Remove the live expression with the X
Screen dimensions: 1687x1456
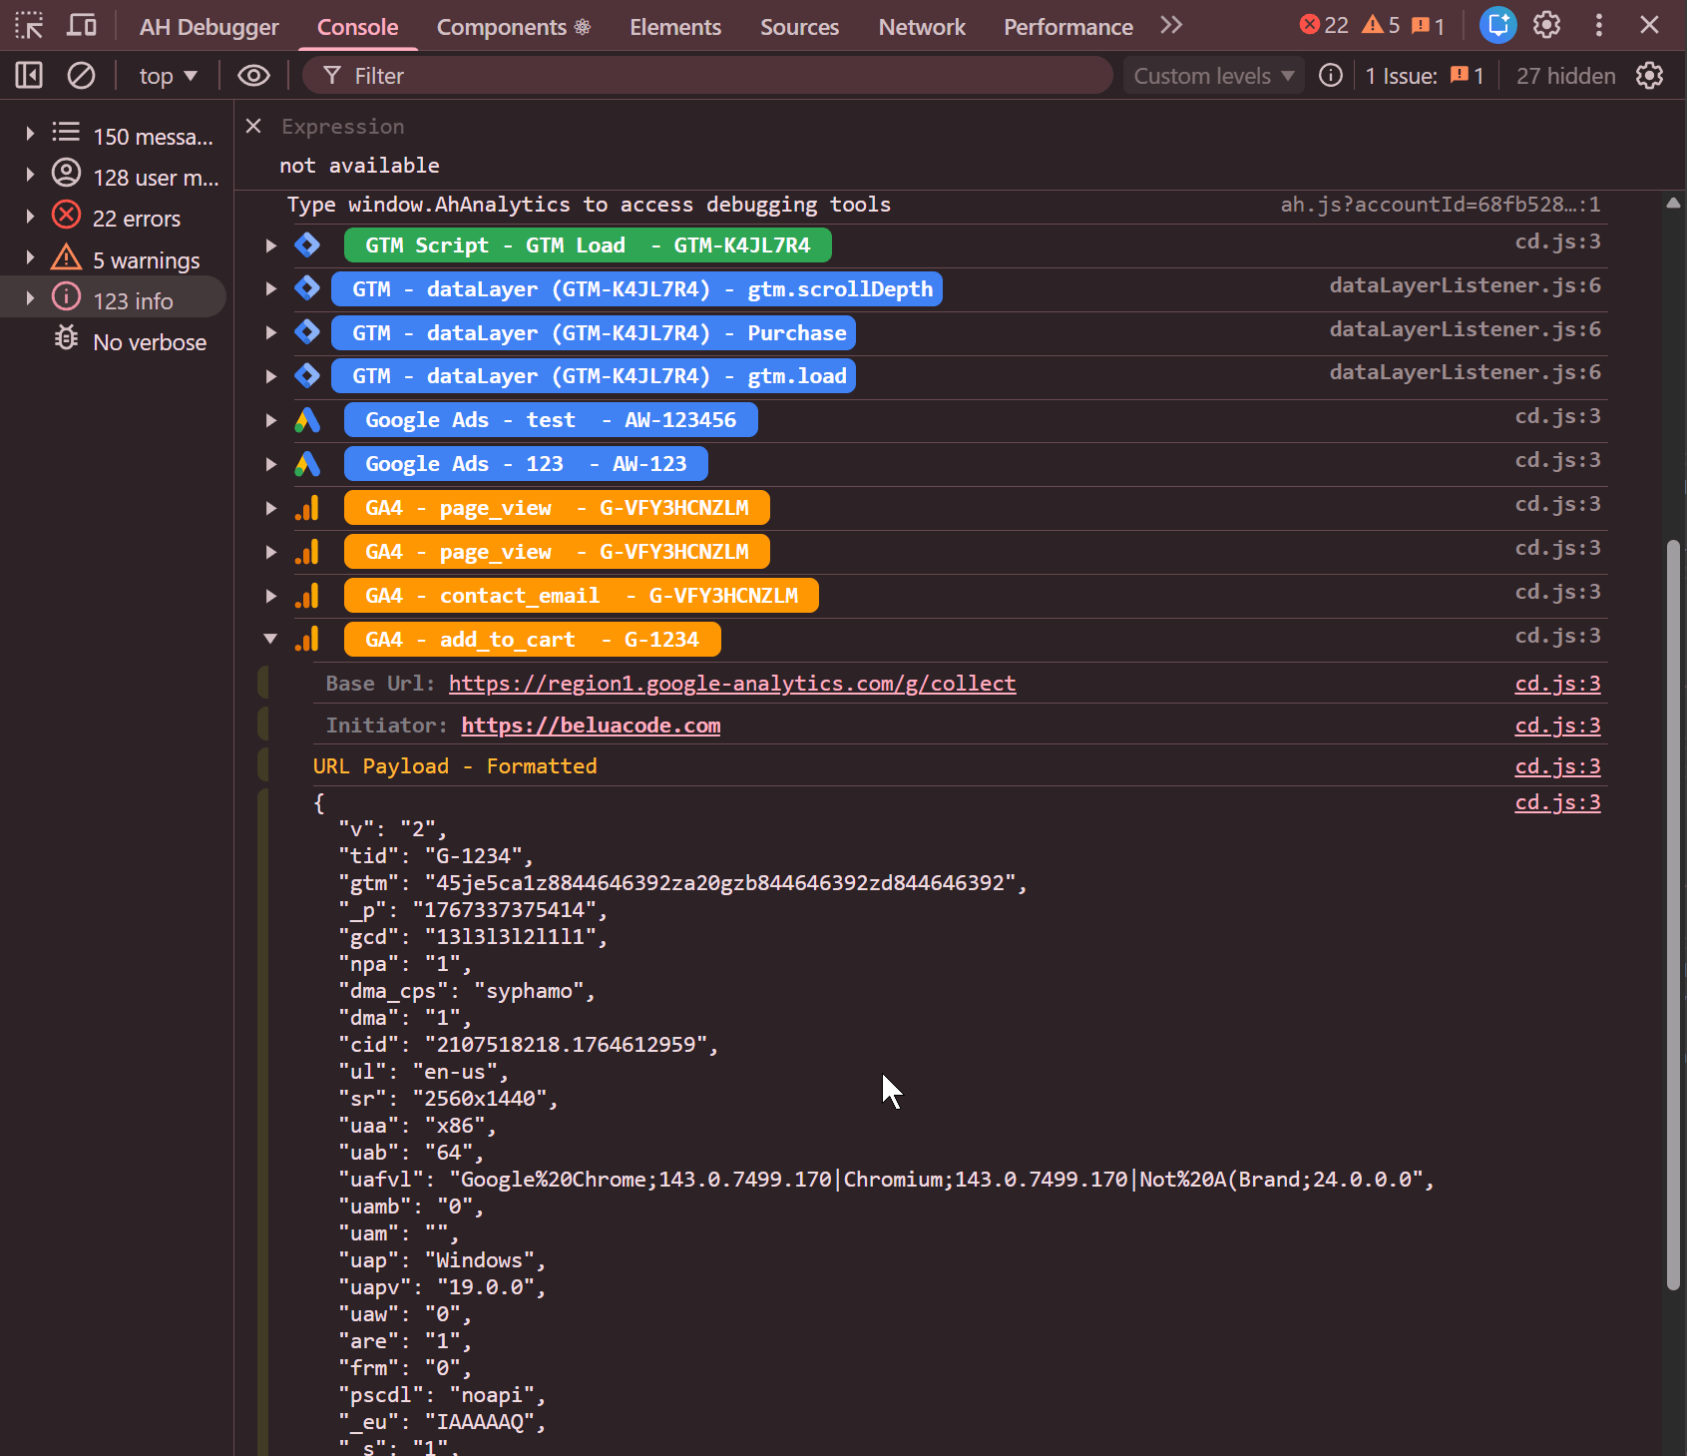tap(253, 126)
